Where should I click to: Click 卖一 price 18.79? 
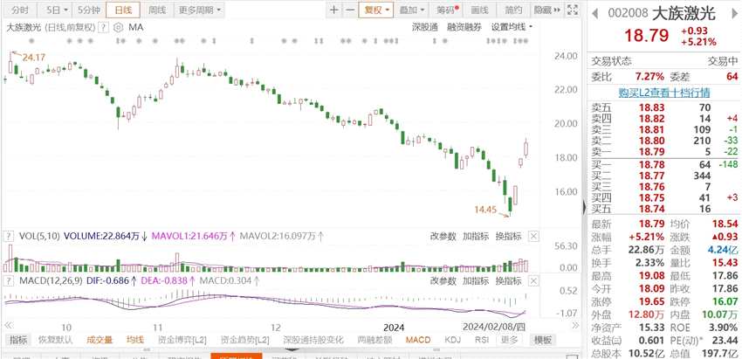pyautogui.click(x=650, y=152)
